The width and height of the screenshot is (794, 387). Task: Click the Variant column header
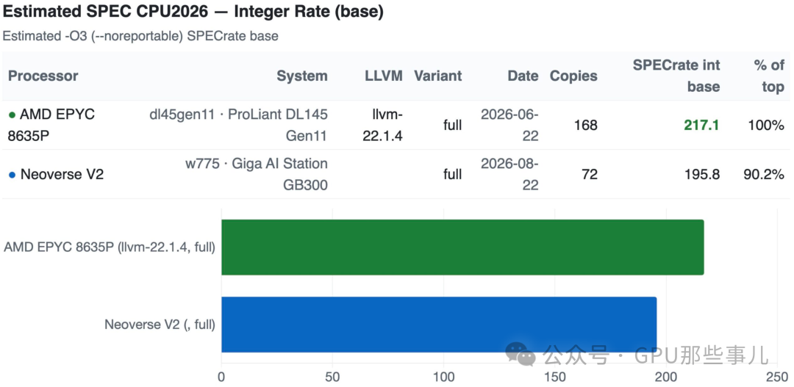point(437,76)
